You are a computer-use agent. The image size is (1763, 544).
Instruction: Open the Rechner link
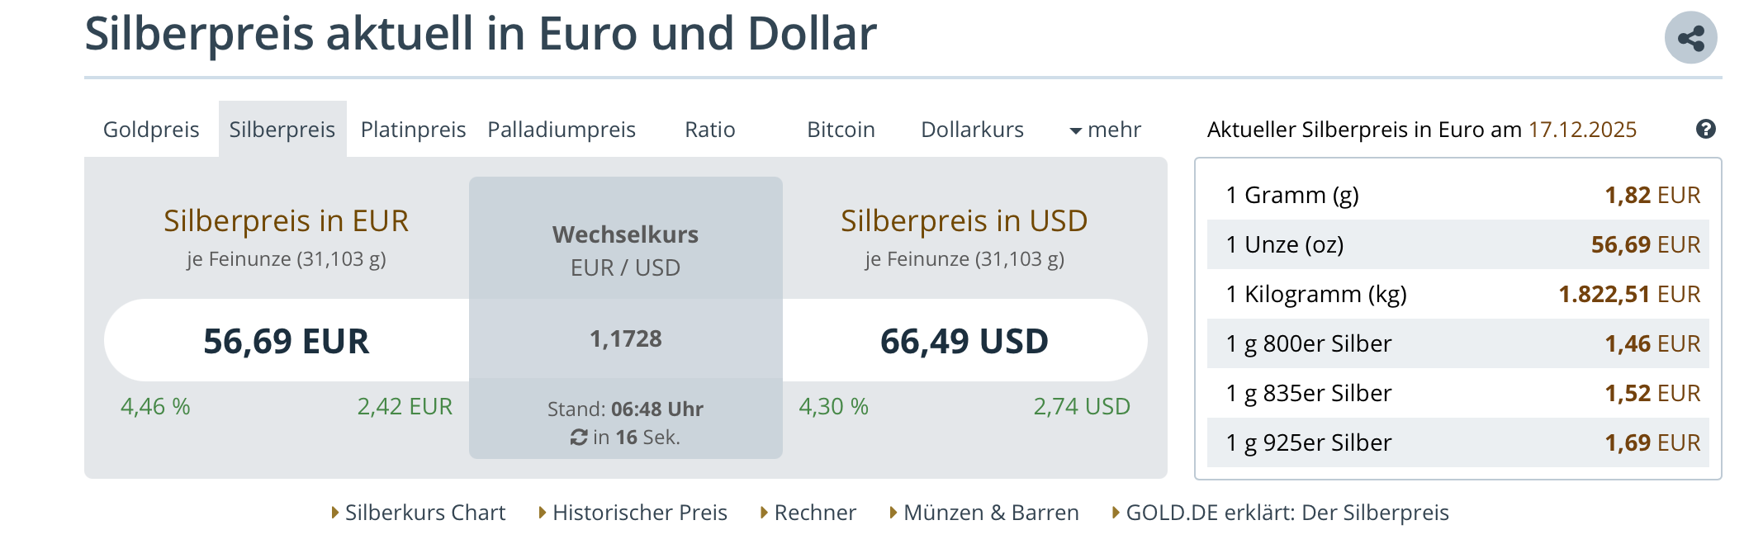[815, 513]
